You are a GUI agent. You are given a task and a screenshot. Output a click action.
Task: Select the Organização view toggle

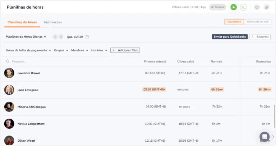(x=234, y=22)
